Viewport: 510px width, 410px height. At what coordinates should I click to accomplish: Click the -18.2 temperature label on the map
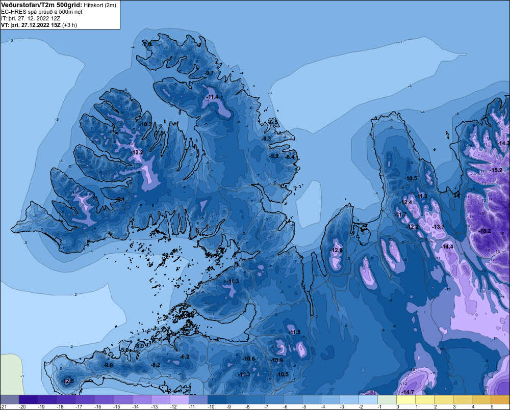click(x=484, y=231)
